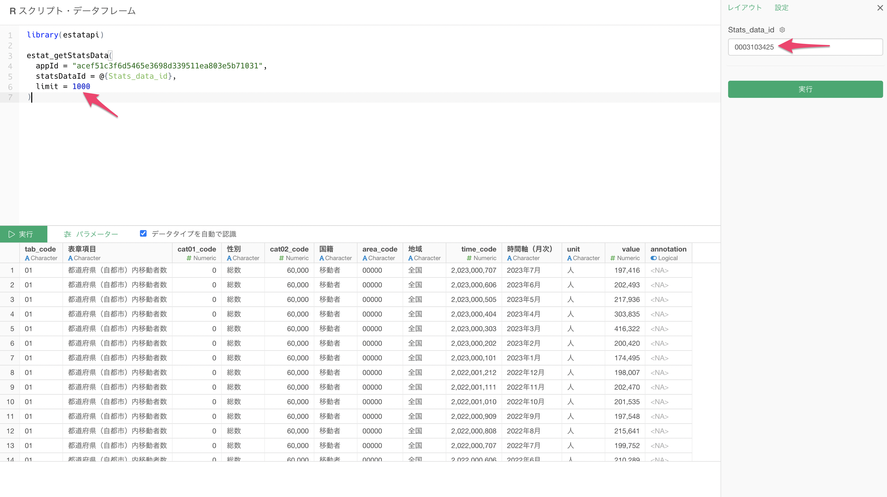
Task: Open the パラメーター settings
Action: tap(91, 234)
